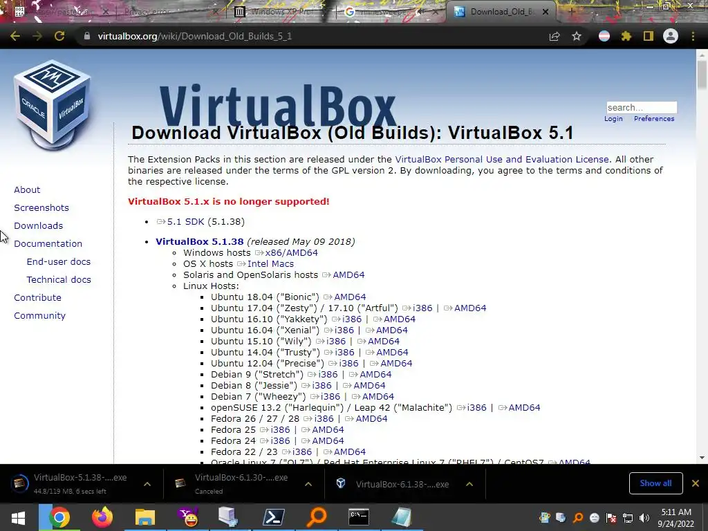Open the notepad-like taskbar app
This screenshot has width=708, height=531.
402,517
